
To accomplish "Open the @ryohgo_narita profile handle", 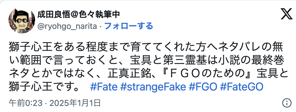I will (x=67, y=26).
